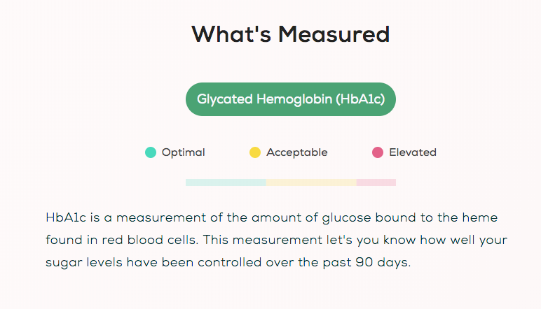The height and width of the screenshot is (309, 541).
Task: Click the What's Measured heading
Action: [290, 34]
